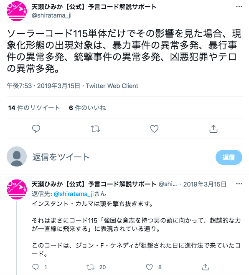Image resolution: width=249 pixels, height=275 pixels.
Task: Open more options on the main tweet
Action: [239, 7]
